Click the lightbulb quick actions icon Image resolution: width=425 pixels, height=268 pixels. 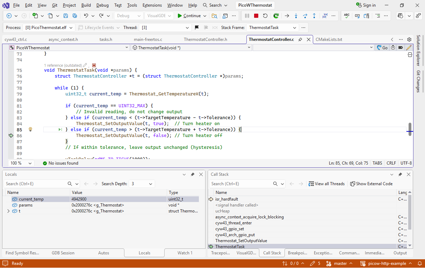pos(30,130)
